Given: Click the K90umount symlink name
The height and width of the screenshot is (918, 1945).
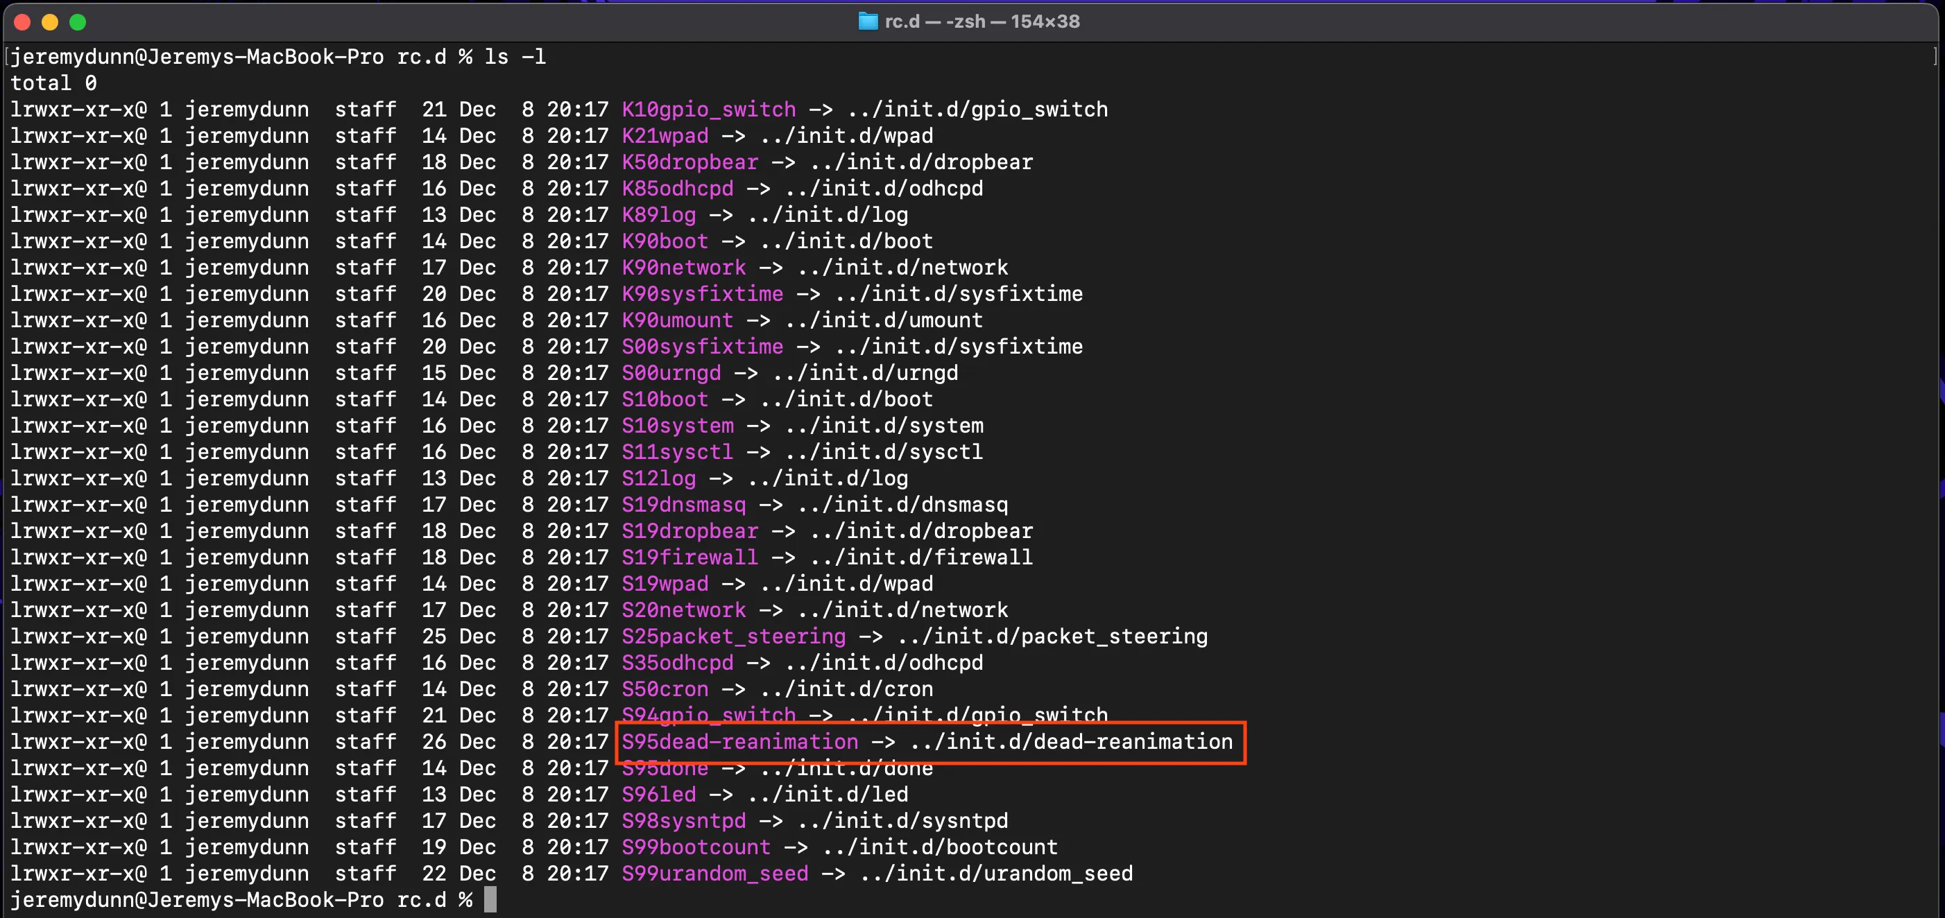Looking at the screenshot, I should (677, 321).
